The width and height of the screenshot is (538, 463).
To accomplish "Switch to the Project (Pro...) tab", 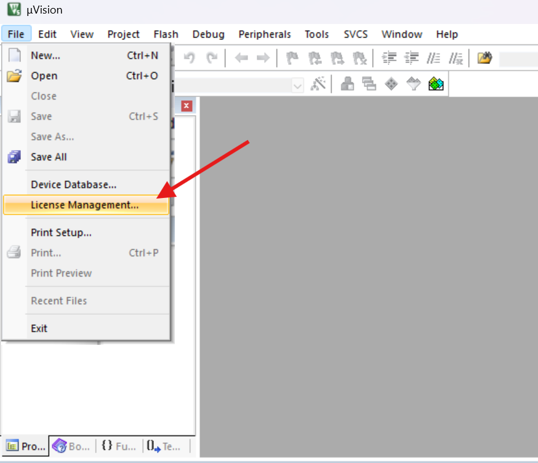I will (25, 446).
